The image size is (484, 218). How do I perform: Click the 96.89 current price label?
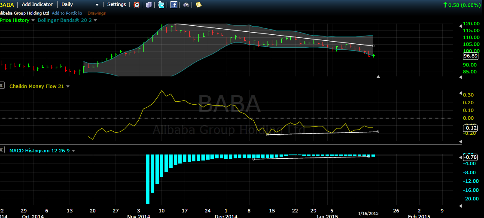point(470,56)
